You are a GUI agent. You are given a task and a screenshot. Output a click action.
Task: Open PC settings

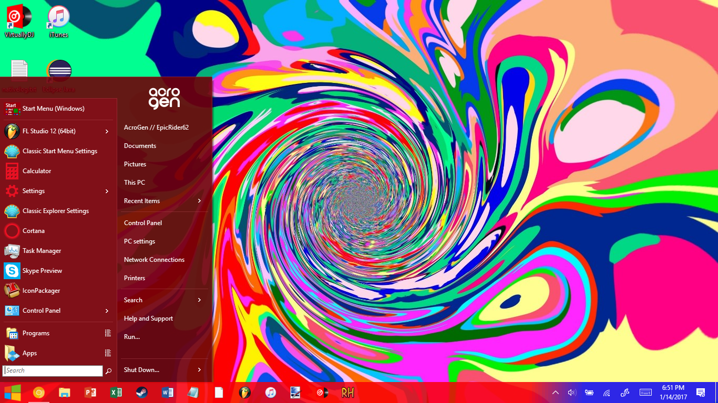pos(163,241)
